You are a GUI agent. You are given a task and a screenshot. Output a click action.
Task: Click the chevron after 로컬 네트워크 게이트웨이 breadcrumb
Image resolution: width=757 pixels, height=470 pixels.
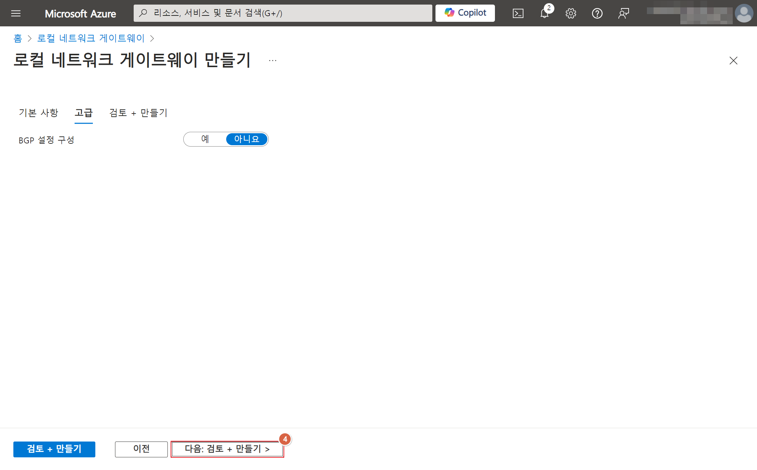click(152, 38)
